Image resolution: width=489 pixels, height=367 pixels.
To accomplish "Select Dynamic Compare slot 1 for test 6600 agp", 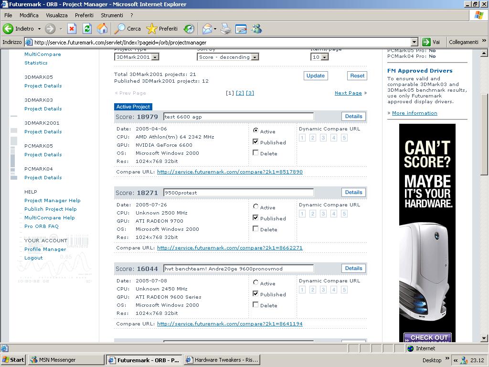I will coord(302,138).
